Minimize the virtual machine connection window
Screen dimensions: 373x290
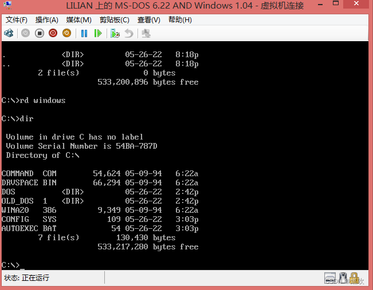(x=320, y=4)
